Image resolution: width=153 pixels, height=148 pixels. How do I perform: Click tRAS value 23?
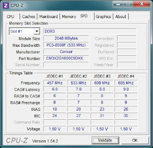coord(102,109)
